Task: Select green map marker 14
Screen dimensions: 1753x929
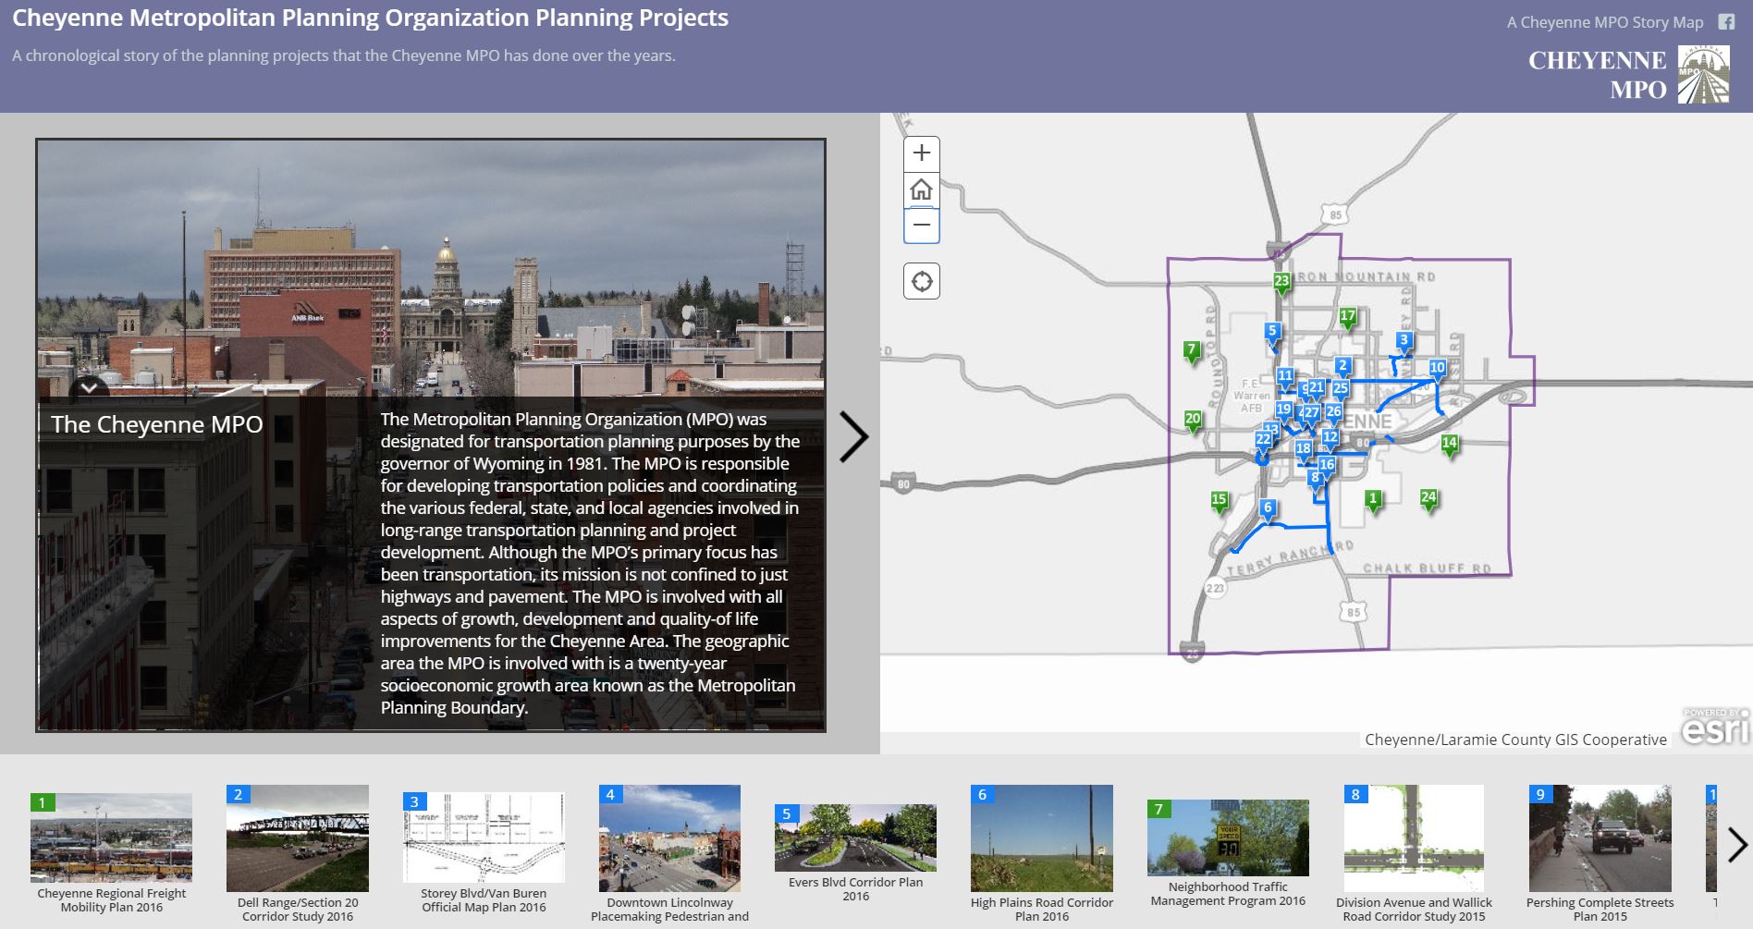Action: click(1449, 444)
